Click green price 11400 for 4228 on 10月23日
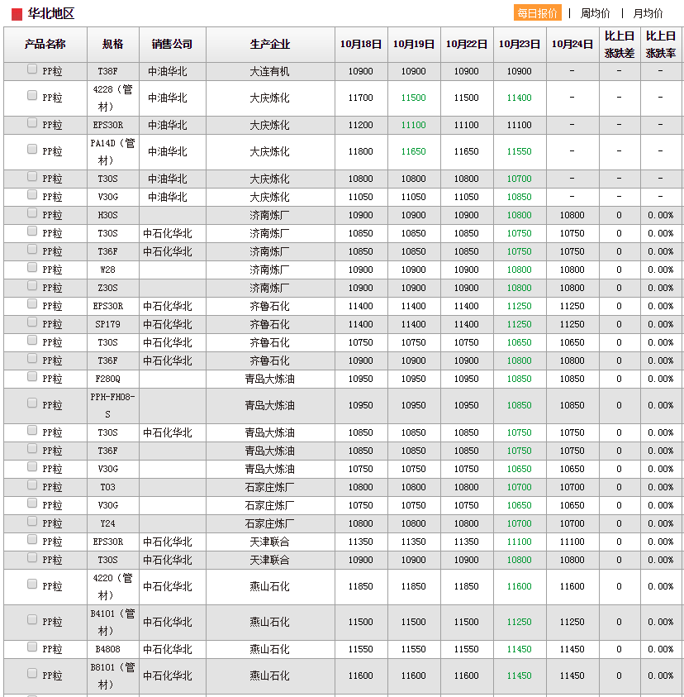684x697 pixels. pos(520,98)
